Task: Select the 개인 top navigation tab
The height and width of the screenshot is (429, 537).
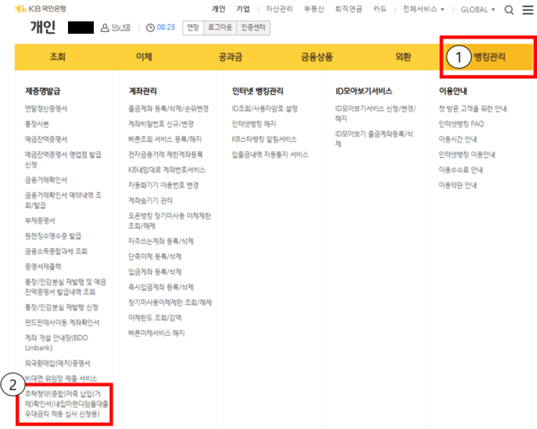Action: [x=218, y=9]
